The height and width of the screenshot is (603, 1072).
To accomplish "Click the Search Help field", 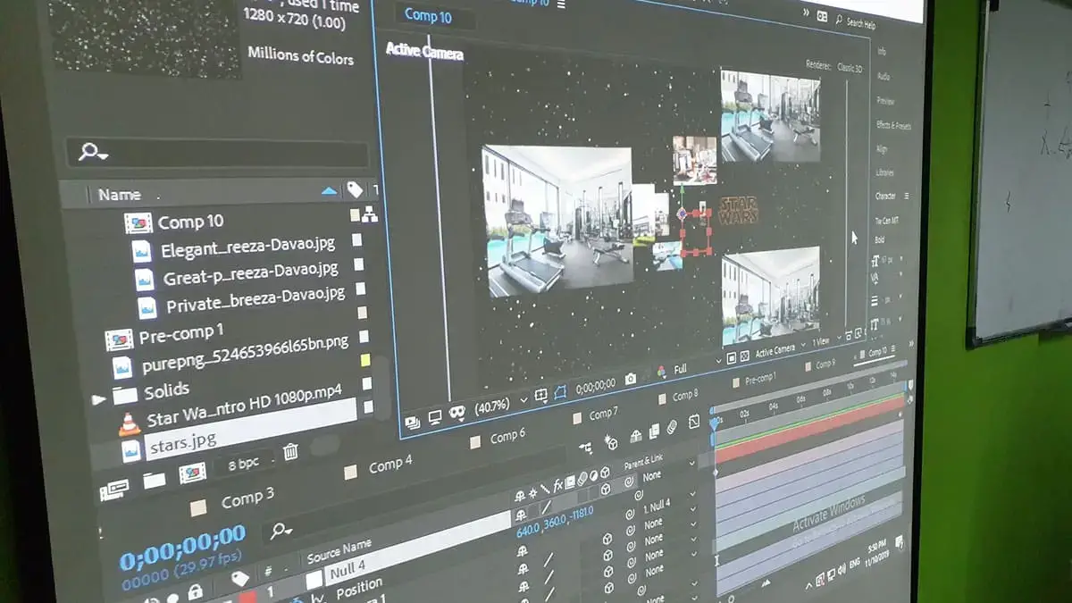I will tap(860, 23).
